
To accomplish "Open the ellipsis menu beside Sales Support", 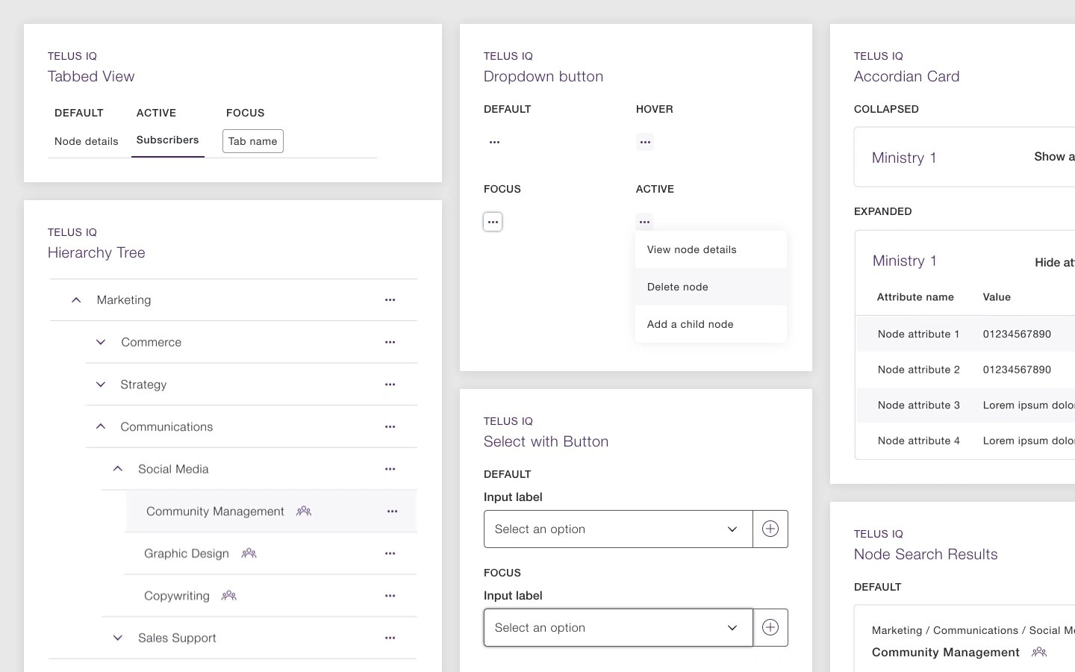I will 390,638.
